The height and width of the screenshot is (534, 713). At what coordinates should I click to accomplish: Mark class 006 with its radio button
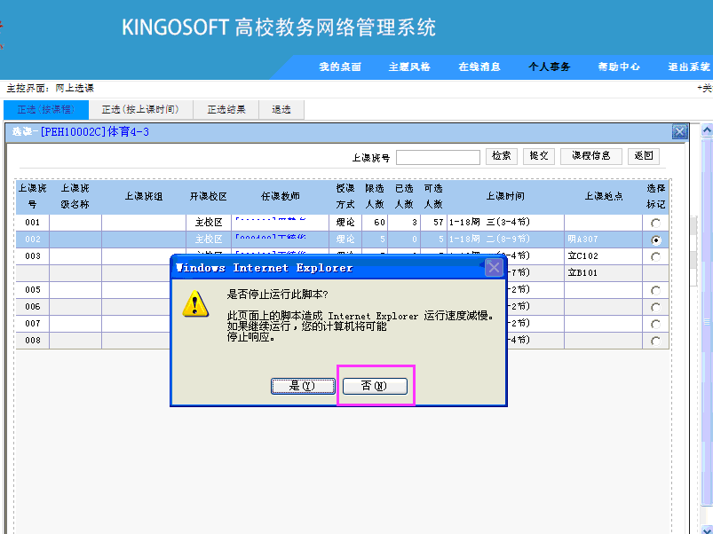coord(655,307)
